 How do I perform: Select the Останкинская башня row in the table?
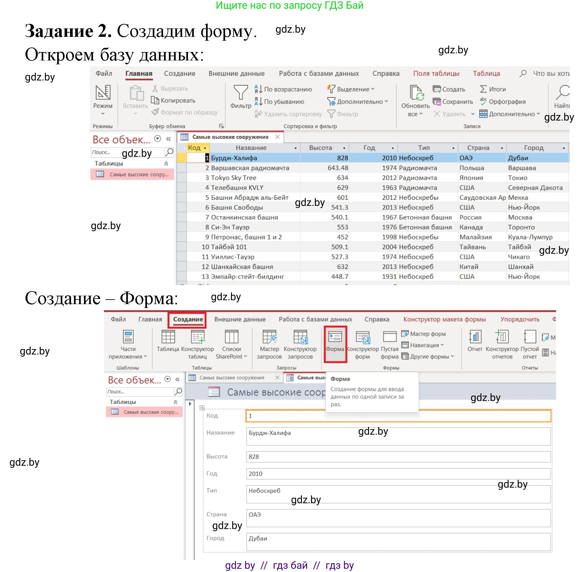[x=244, y=217]
